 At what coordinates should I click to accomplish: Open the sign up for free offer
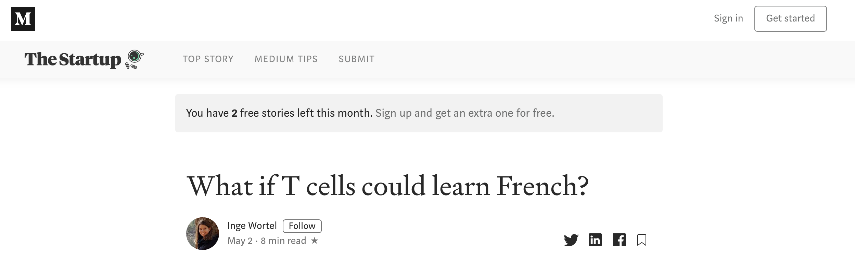[x=465, y=113]
